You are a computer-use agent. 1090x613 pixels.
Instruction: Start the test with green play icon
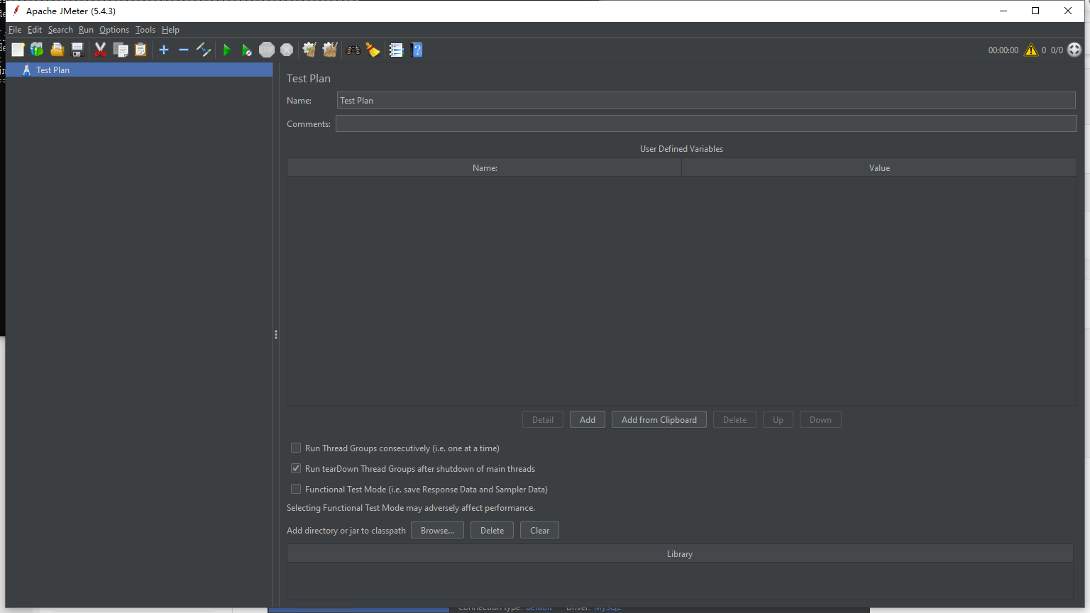pyautogui.click(x=227, y=50)
